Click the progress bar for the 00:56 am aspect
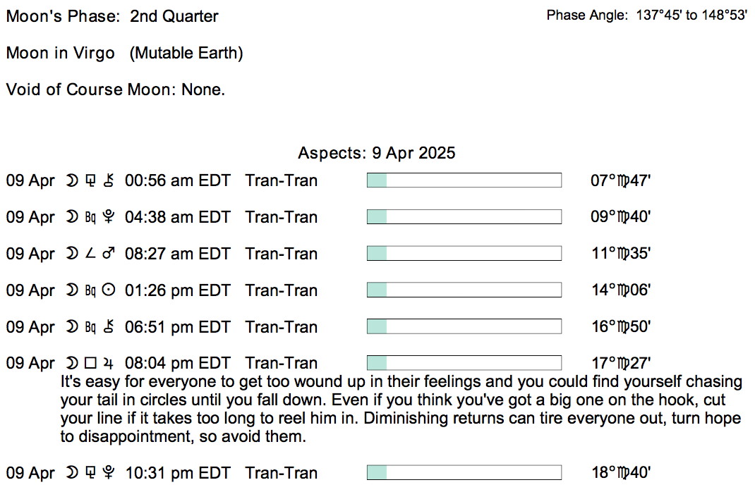This screenshot has height=492, width=755. coord(464,180)
